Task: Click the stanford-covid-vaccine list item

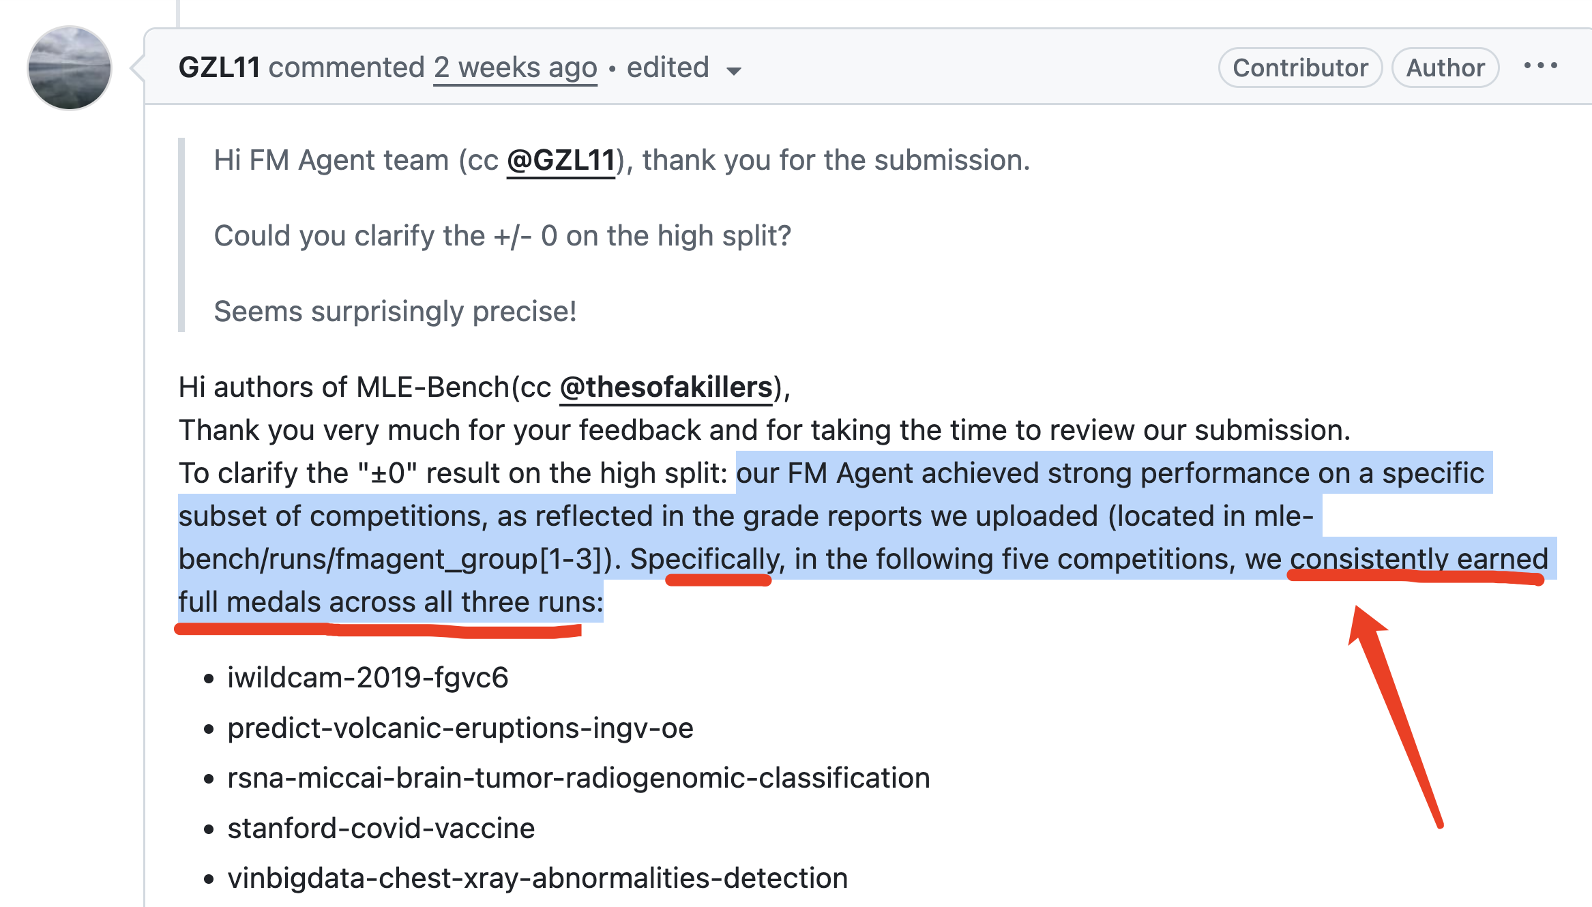Action: [381, 829]
